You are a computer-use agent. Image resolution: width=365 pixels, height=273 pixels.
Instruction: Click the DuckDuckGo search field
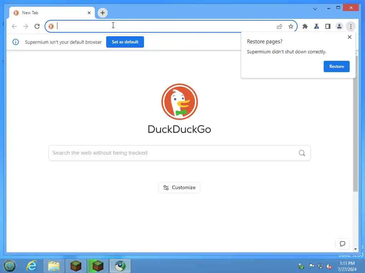point(180,153)
